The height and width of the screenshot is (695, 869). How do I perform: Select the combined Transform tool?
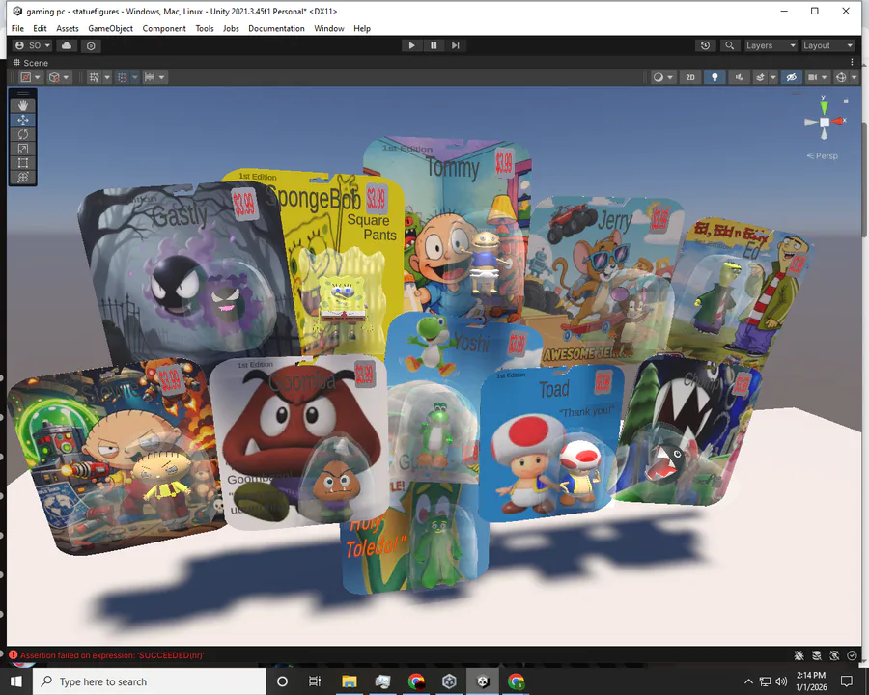[23, 178]
